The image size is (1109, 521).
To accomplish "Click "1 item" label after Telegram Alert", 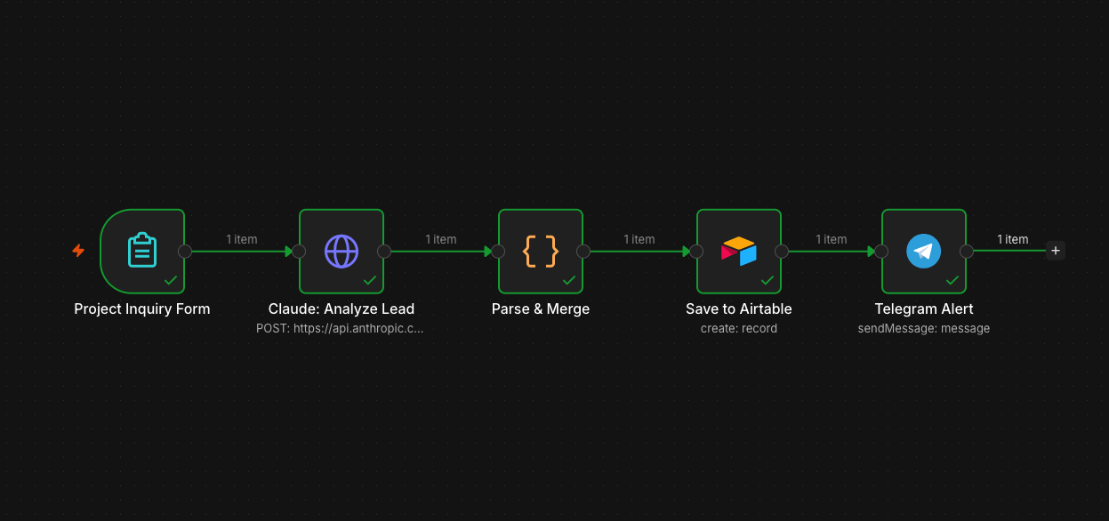I will (1013, 239).
